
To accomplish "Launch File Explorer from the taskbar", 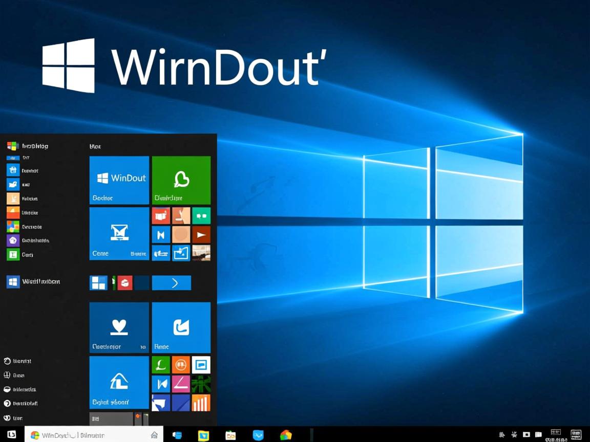I will coord(204,435).
